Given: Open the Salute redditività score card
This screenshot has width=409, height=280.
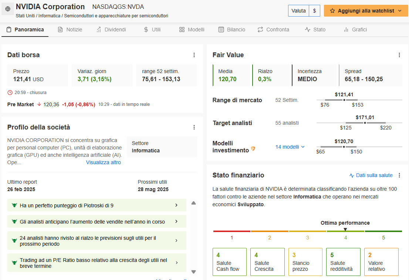Looking at the screenshot, I should click(x=343, y=262).
